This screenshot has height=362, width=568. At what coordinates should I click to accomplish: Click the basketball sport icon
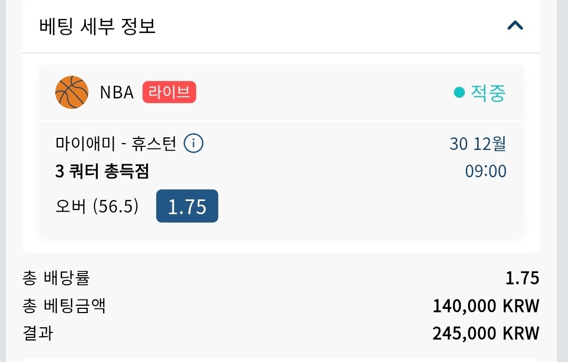click(72, 92)
